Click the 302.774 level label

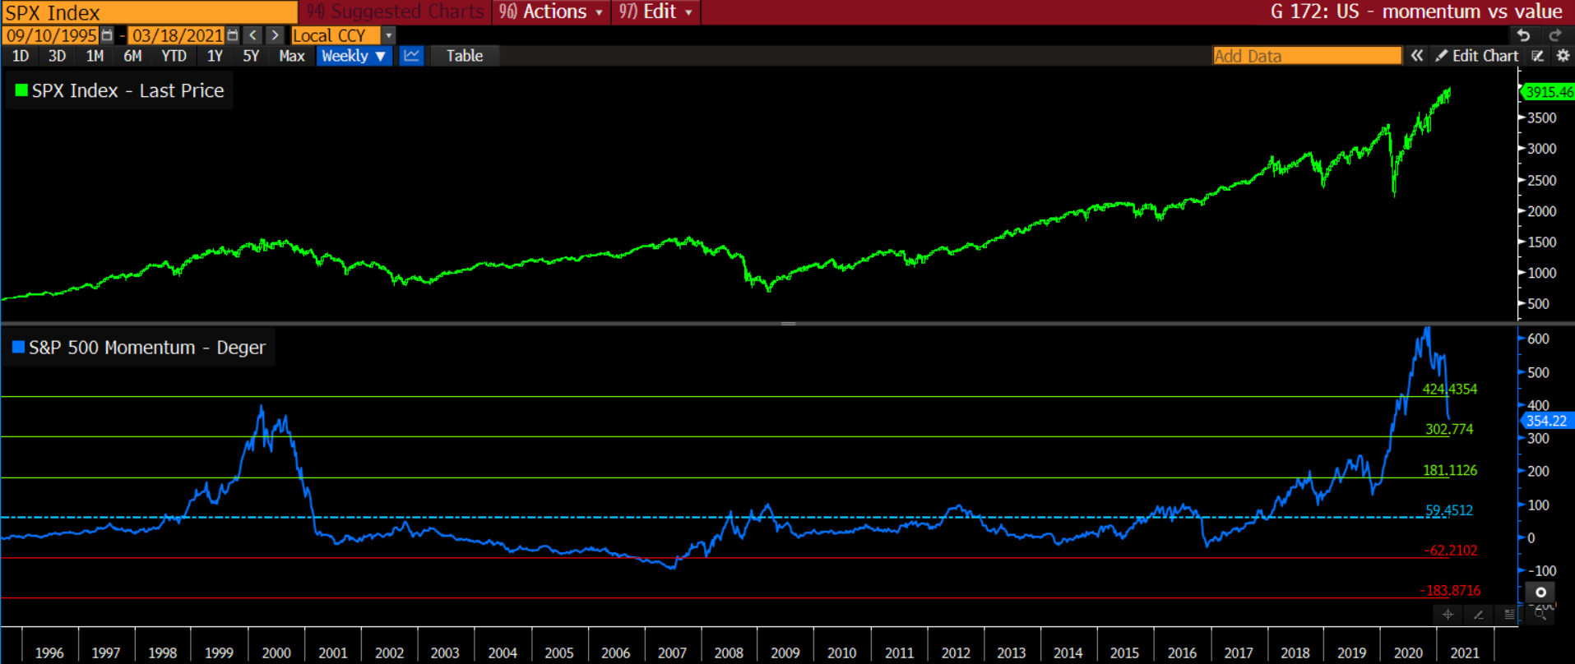pyautogui.click(x=1449, y=429)
